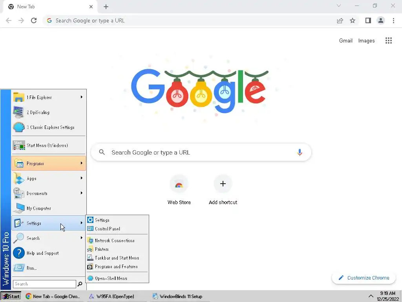
Task: Select the New Tab browser tab
Action: (50, 7)
